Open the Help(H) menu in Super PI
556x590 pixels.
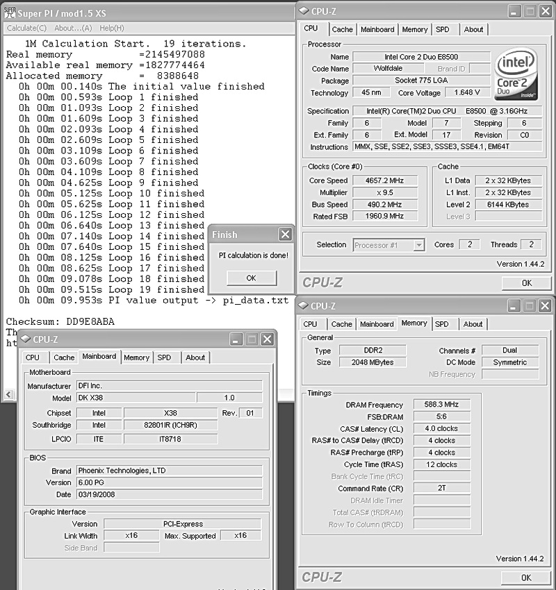[x=111, y=28]
